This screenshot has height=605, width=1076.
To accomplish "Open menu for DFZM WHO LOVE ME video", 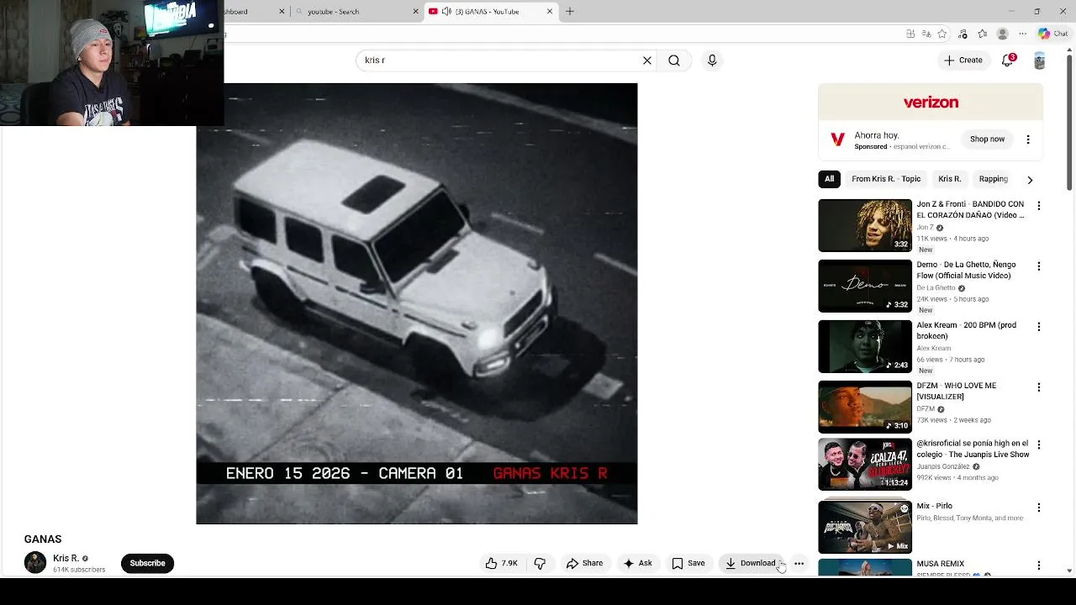I will pyautogui.click(x=1039, y=387).
